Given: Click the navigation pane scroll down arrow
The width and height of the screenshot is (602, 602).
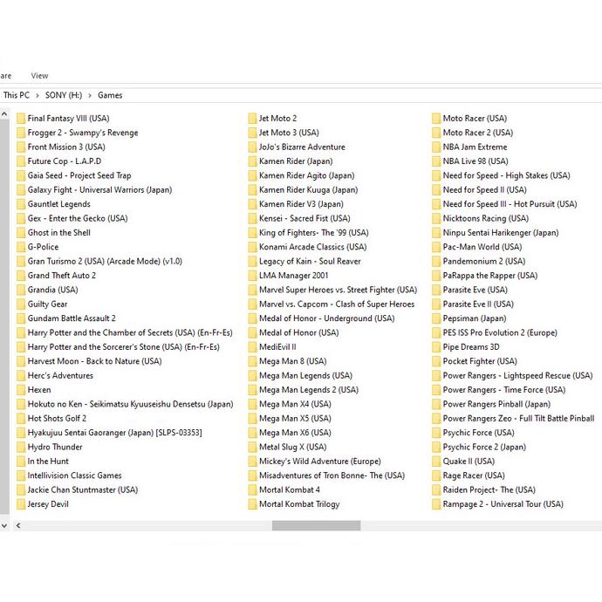Looking at the screenshot, I should pyautogui.click(x=4, y=525).
